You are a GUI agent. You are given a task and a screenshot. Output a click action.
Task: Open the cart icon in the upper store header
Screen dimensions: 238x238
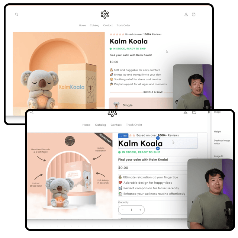tap(193, 15)
